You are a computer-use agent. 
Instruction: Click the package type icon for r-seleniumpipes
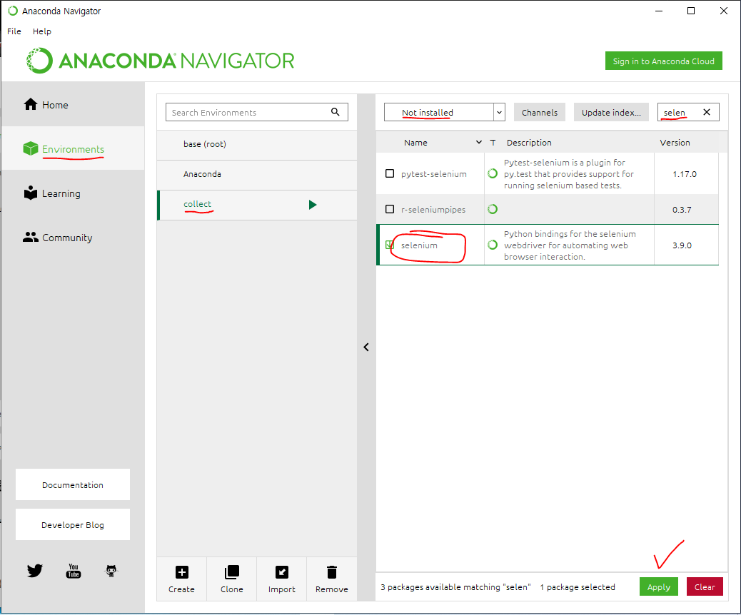(x=493, y=209)
